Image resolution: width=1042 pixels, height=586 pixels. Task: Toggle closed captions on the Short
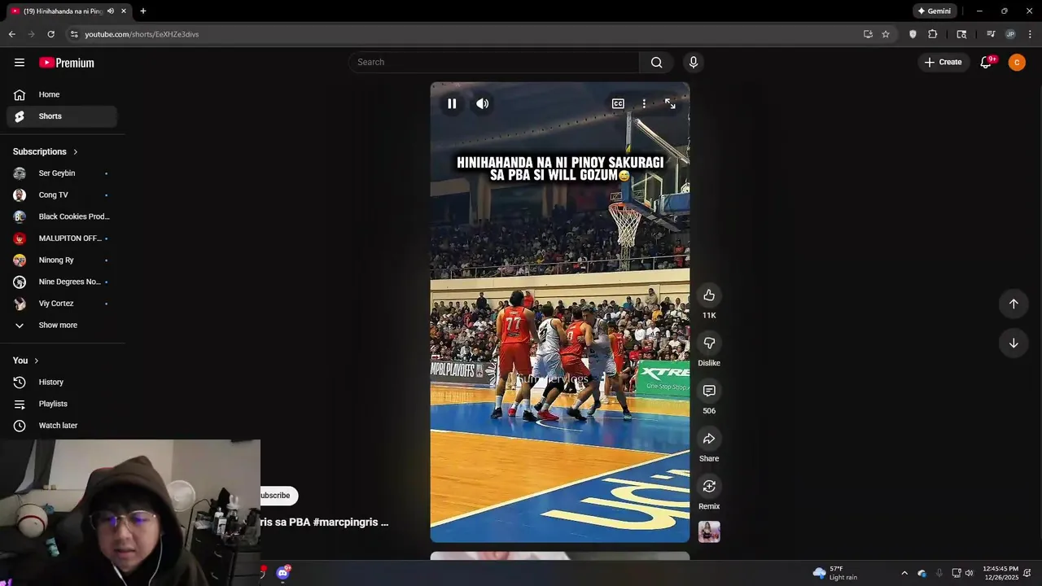pos(618,103)
